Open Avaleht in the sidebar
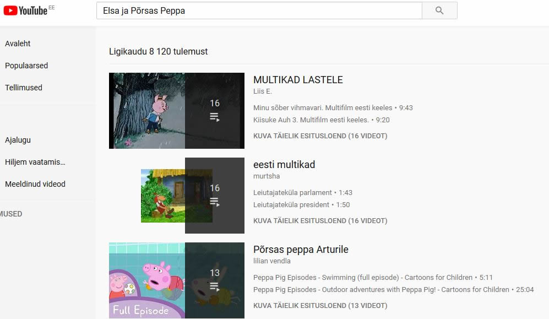Screen dimensions: 549x319 click(x=18, y=44)
